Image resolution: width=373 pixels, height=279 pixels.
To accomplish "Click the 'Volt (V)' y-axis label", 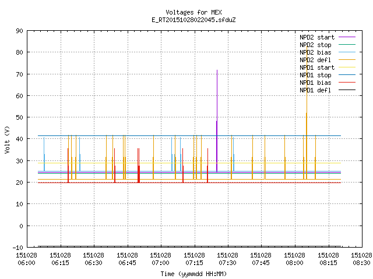I will [x=7, y=139].
